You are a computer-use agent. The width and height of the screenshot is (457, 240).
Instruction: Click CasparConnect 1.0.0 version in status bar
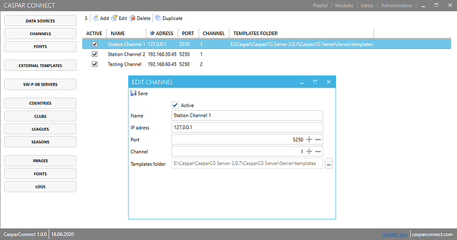pyautogui.click(x=25, y=234)
